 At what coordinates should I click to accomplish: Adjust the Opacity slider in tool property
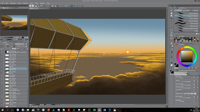pyautogui.click(x=184, y=82)
